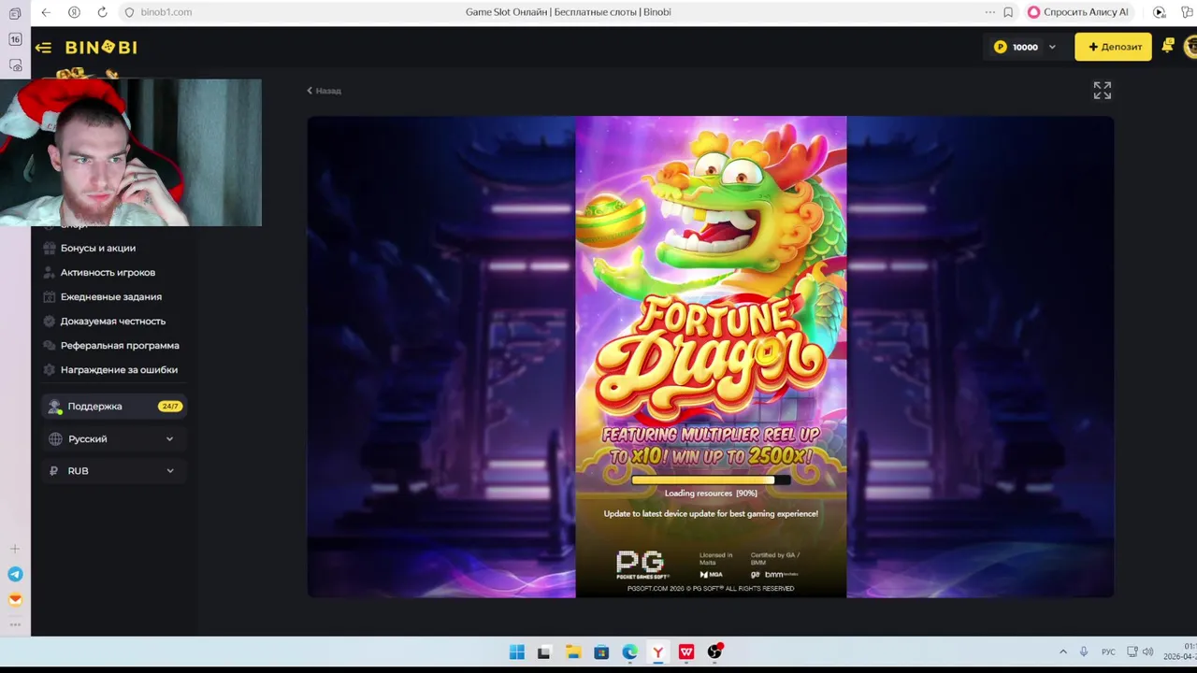Open network tray icon
1197x673 pixels.
(1132, 652)
